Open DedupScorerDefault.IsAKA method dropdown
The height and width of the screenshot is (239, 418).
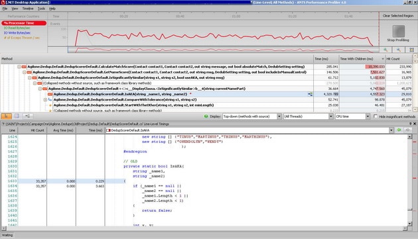[x=391, y=130]
